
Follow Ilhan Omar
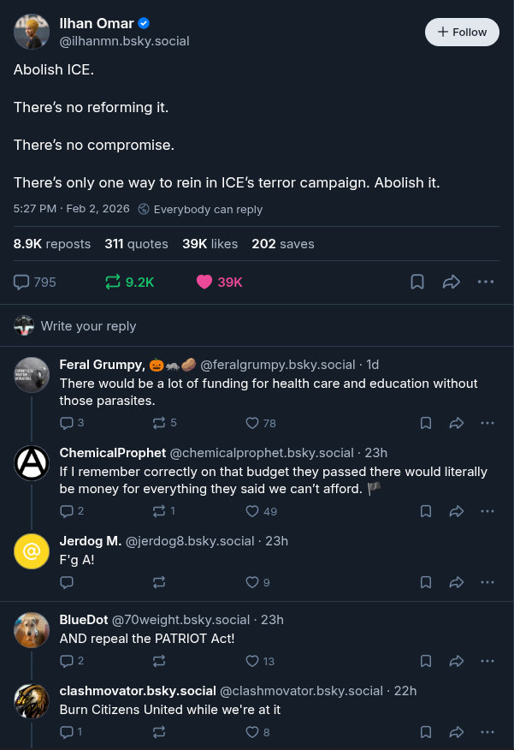462,32
